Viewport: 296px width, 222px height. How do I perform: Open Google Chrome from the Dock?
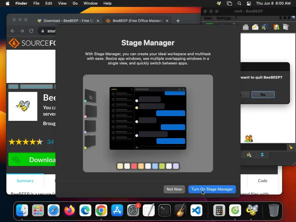(101, 210)
